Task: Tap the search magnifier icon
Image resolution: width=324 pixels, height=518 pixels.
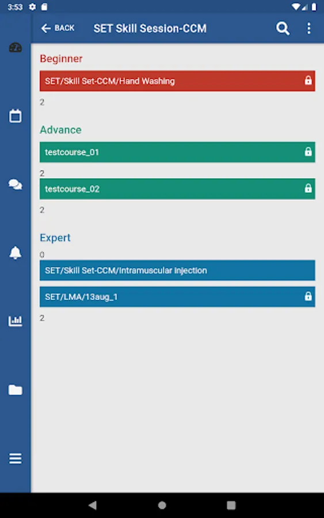Action: [283, 28]
